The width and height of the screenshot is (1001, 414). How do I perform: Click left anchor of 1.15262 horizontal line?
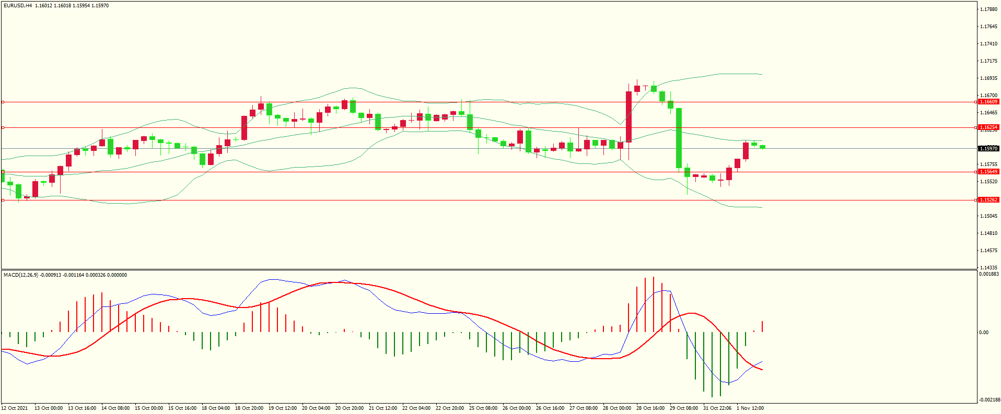coord(3,200)
